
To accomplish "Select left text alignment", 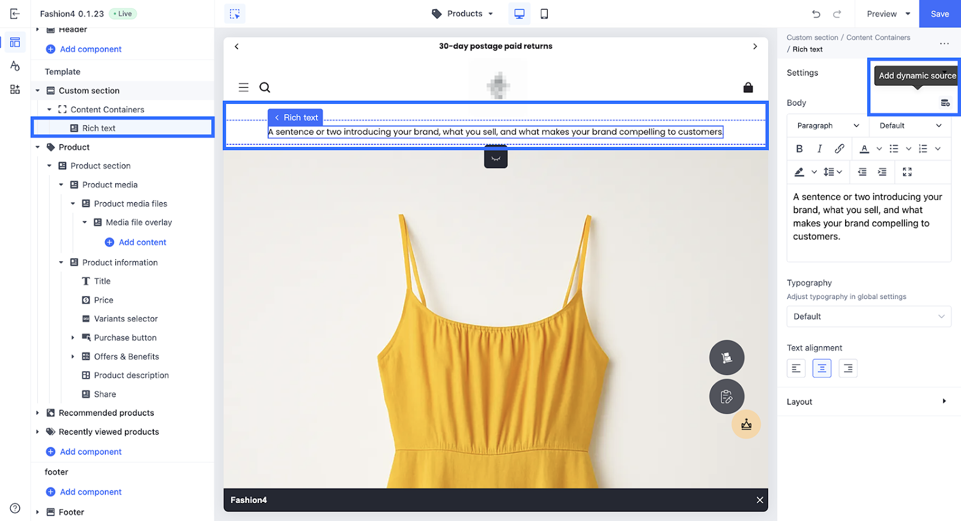I will [x=796, y=368].
